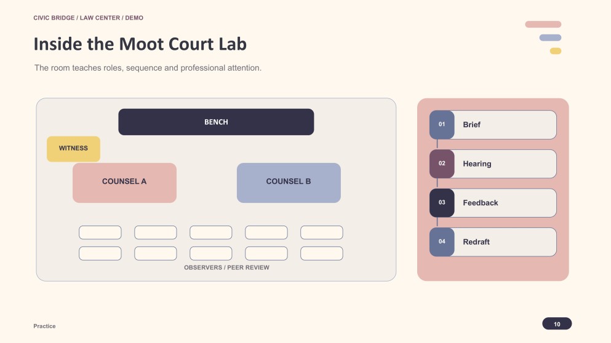
Task: Click the blue bar swatch top right
Action: (550, 37)
